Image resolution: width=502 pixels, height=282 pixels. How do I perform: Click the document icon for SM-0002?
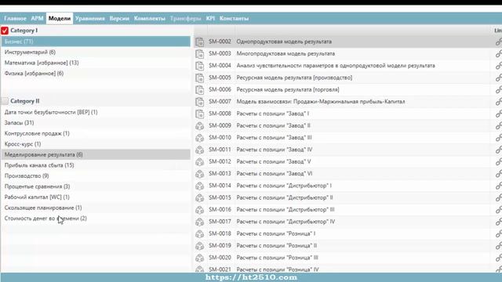199,42
